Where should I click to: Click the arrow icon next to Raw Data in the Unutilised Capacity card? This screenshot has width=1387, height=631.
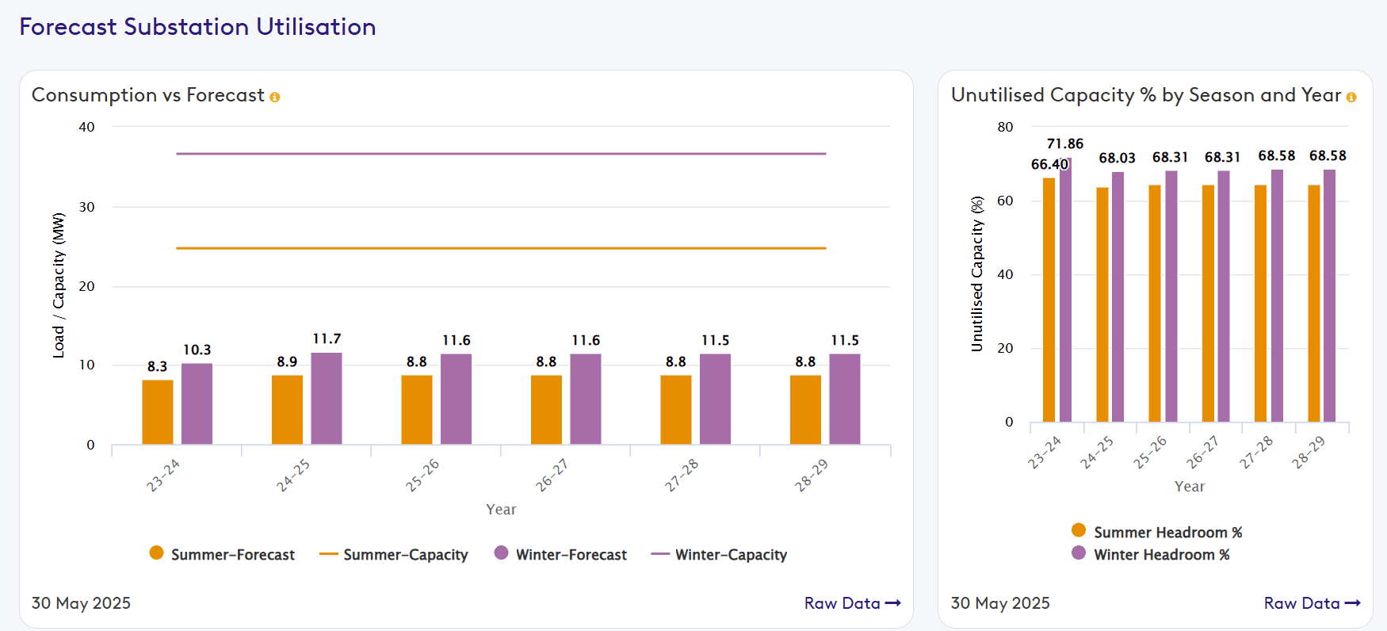1352,603
